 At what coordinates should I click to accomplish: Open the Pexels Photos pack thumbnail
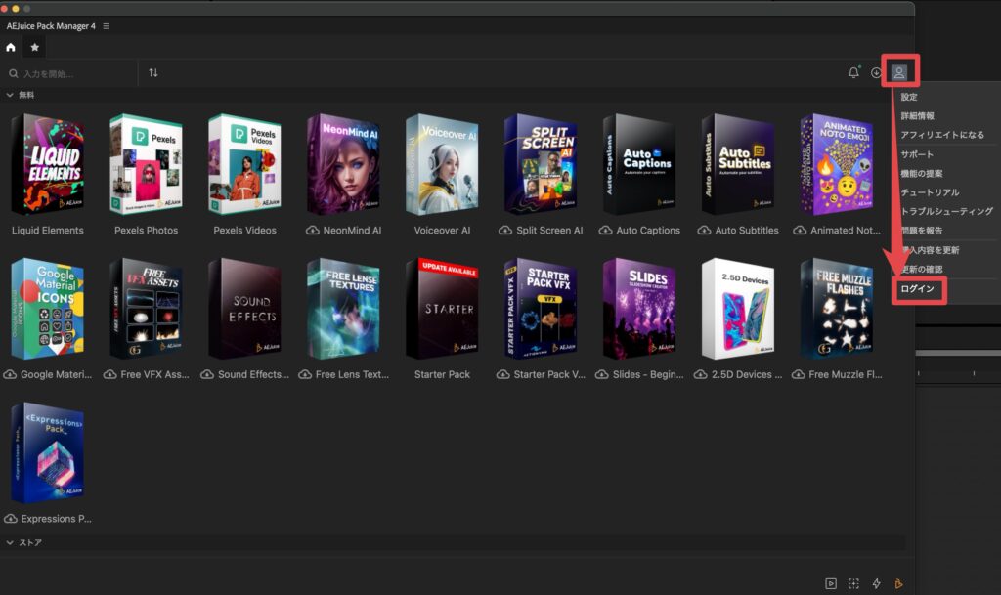pos(147,164)
